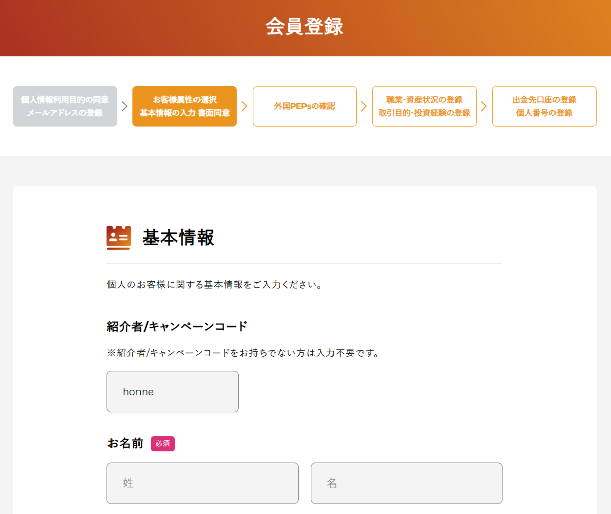Click the chevron following the 外国PEPsの確認 step
The width and height of the screenshot is (611, 514).
(364, 106)
